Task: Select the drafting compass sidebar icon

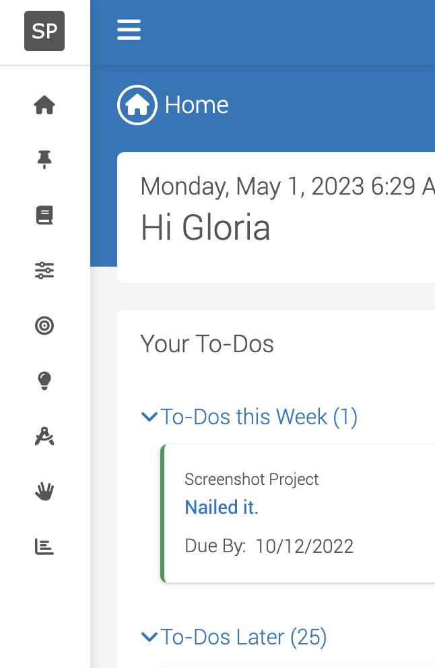Action: tap(44, 436)
